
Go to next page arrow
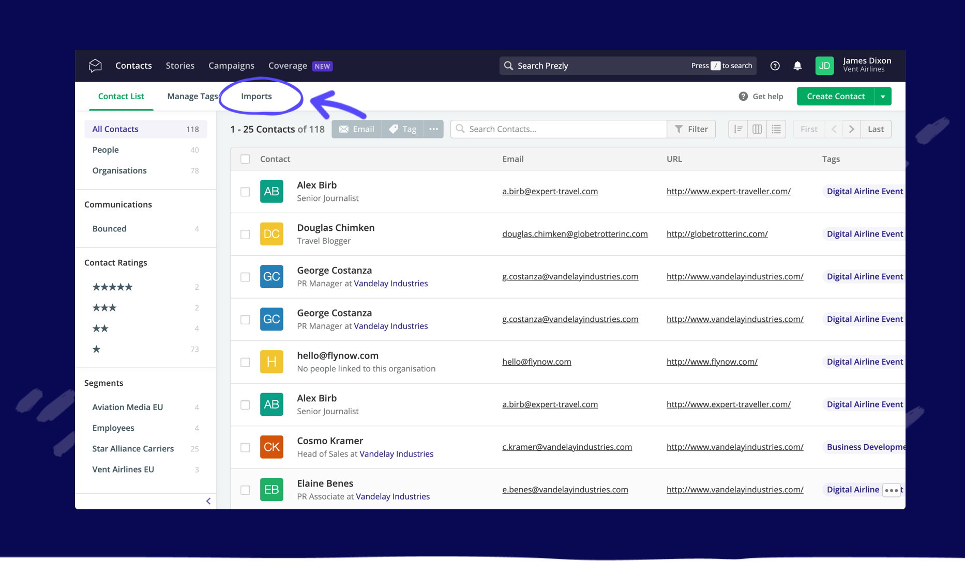tap(852, 129)
